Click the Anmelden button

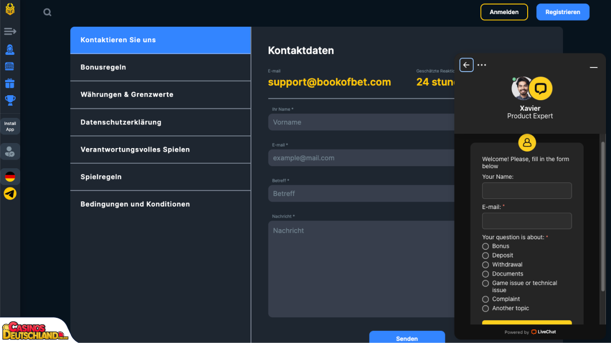(504, 12)
